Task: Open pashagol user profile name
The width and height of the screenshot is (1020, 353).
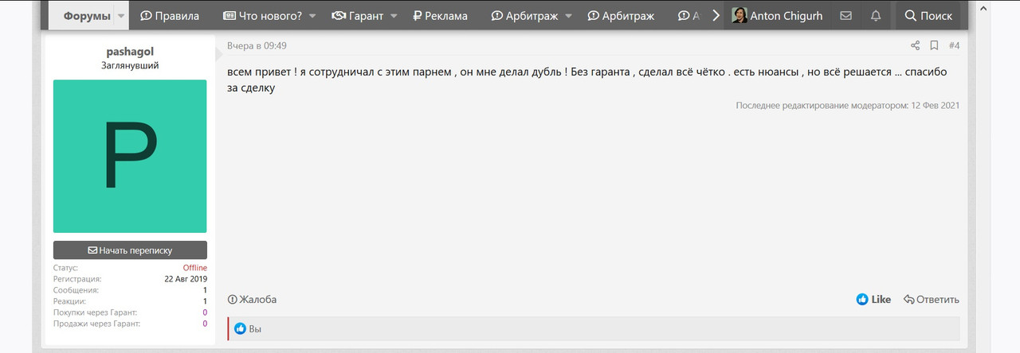Action: tap(130, 52)
